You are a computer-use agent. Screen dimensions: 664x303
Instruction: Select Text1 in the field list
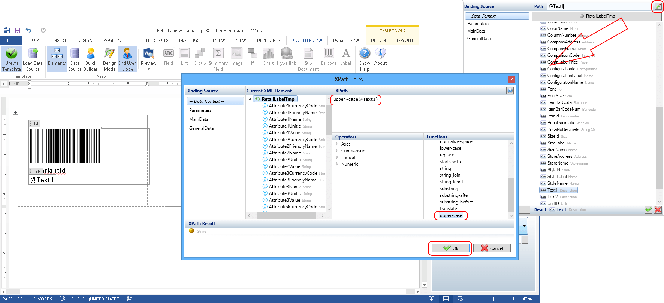pos(558,190)
